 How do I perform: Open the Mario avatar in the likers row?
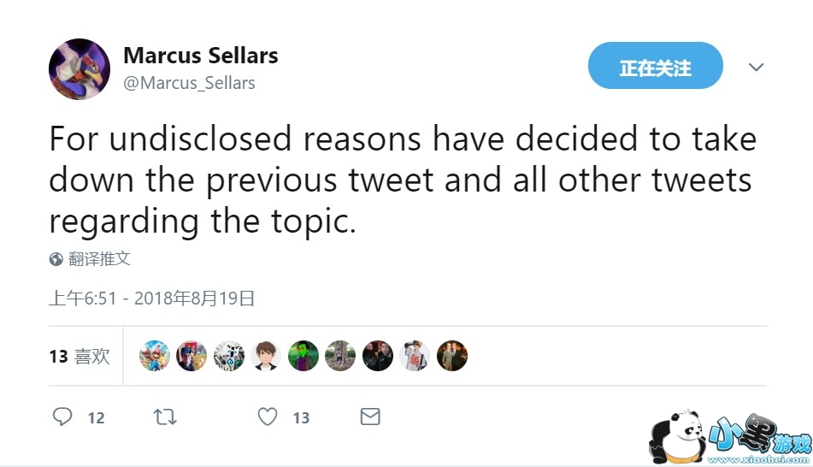(x=155, y=356)
